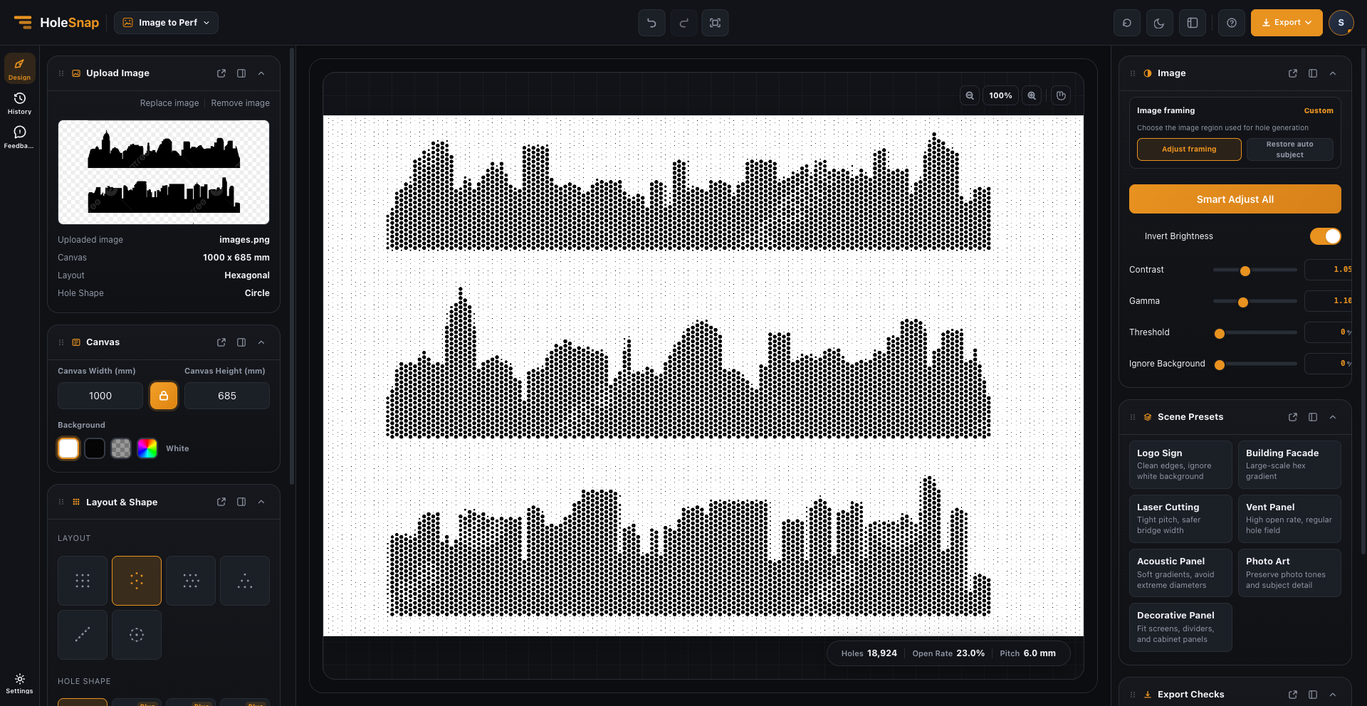Collapse the Layout & Shape panel

(x=261, y=502)
